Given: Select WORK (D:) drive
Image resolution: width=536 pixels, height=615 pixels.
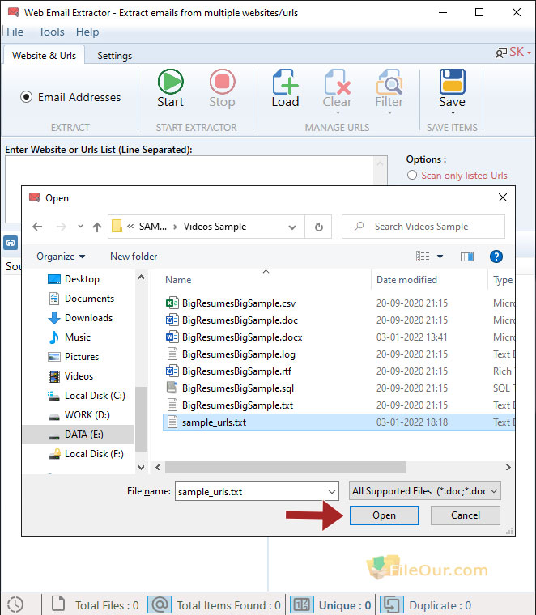Looking at the screenshot, I should click(x=87, y=415).
